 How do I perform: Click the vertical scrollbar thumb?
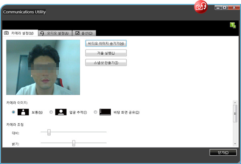coord(235,114)
